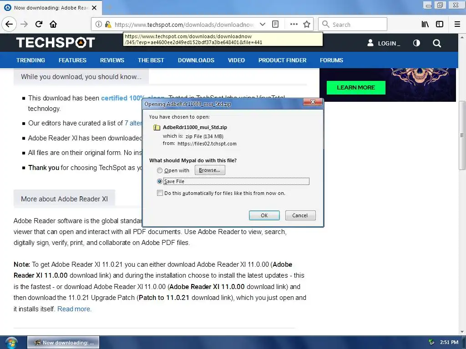Reload the current page
466x349 pixels.
pyautogui.click(x=39, y=24)
